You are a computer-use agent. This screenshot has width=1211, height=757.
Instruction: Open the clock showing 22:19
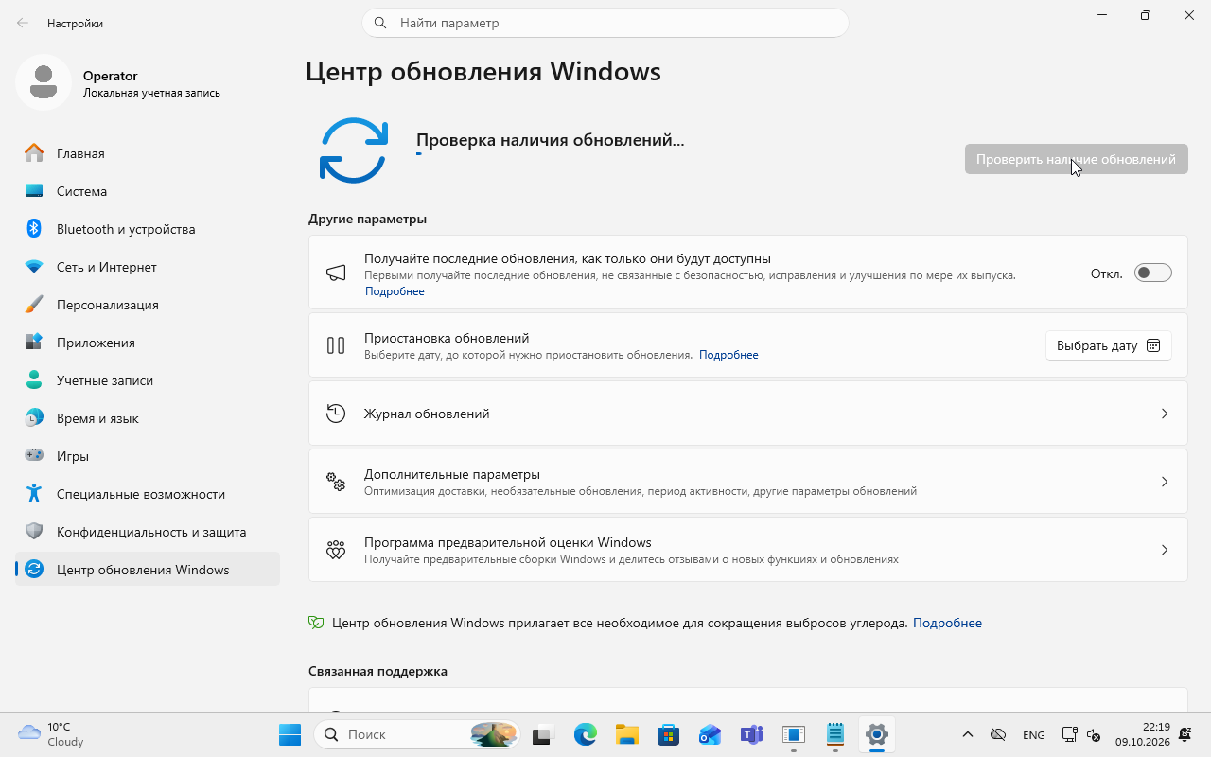point(1142,734)
